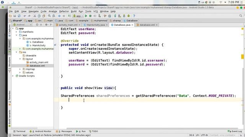
Task: Open the Messages tool window
Action: (x=64, y=131)
